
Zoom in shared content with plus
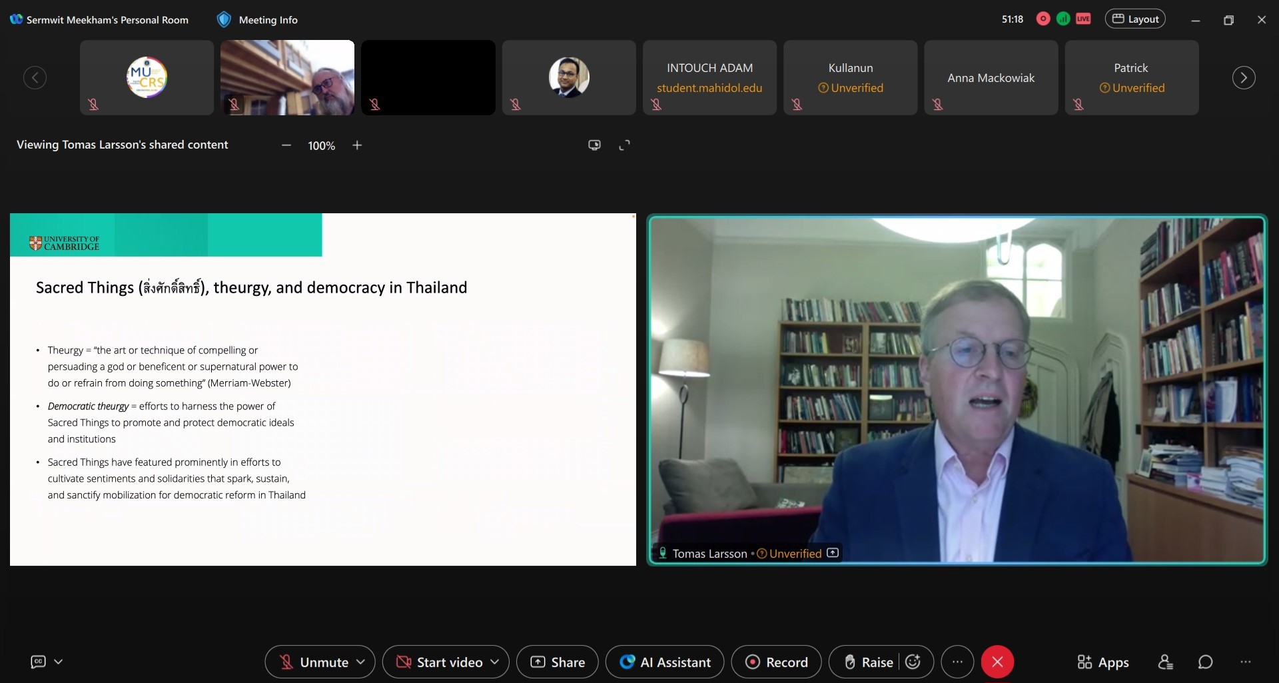(357, 145)
